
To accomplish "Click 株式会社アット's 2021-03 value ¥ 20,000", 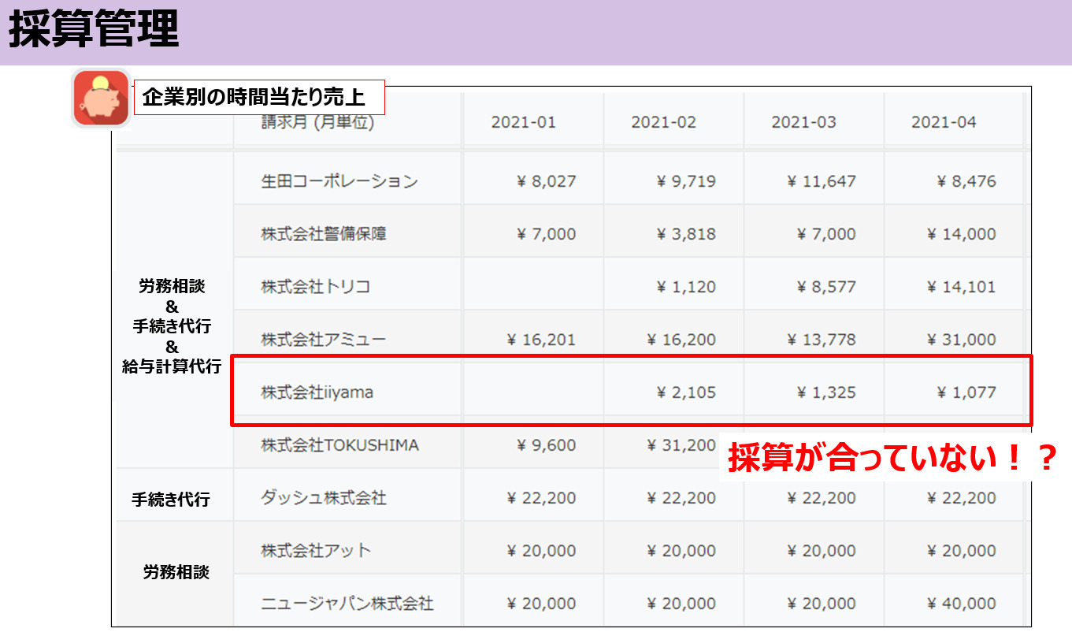I will 822,551.
